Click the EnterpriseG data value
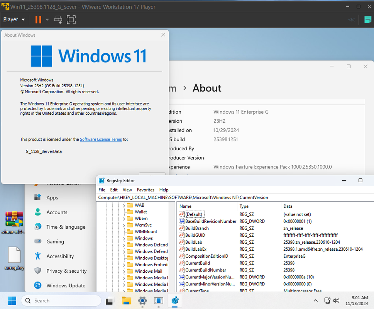 [x=294, y=256]
